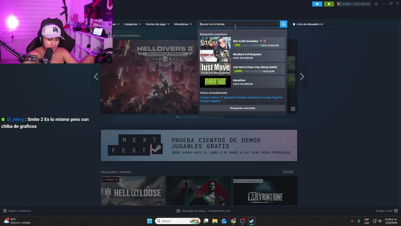Select first carousel page indicator dot
The width and height of the screenshot is (401, 226).
point(177,117)
